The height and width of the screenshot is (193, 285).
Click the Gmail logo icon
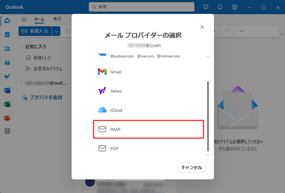point(102,72)
